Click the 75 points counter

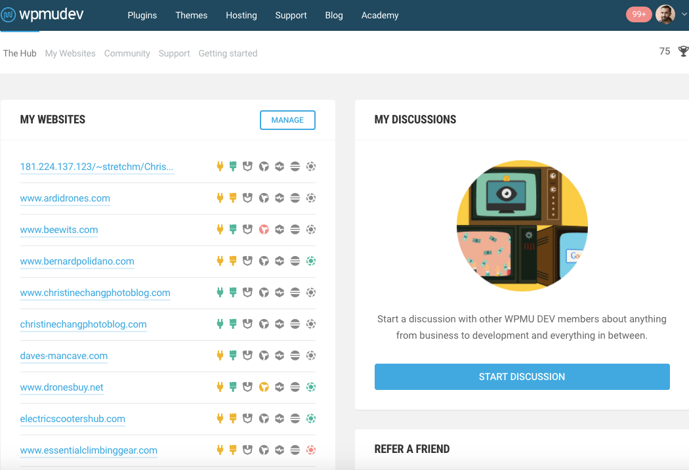point(664,51)
